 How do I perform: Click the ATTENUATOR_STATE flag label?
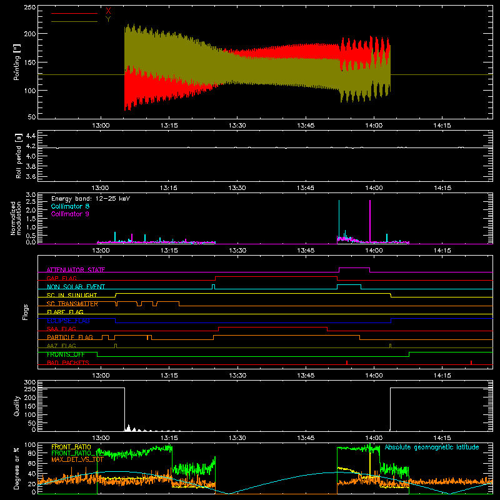click(76, 270)
